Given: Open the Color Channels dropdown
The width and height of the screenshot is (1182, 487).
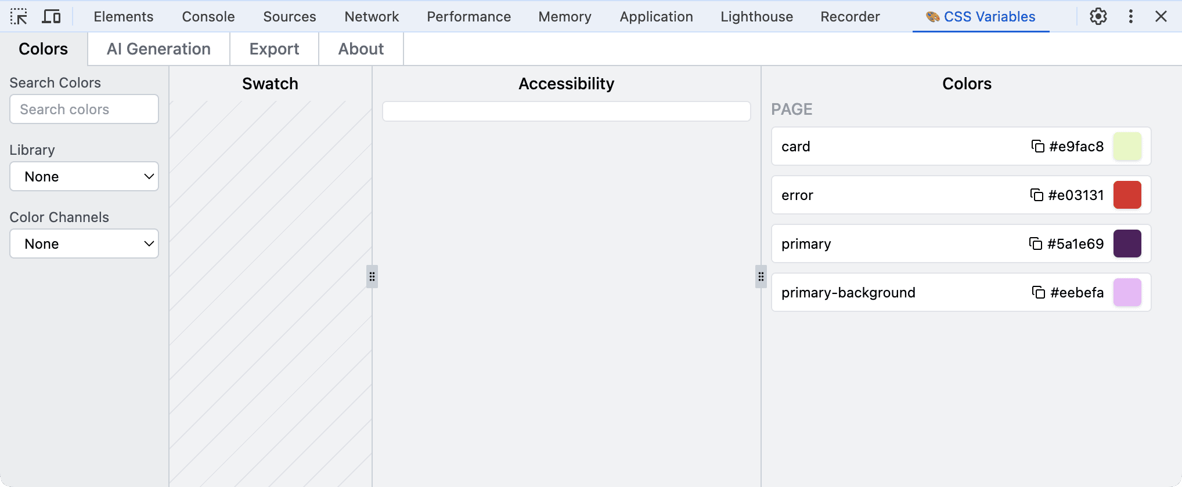Looking at the screenshot, I should pyautogui.click(x=84, y=244).
